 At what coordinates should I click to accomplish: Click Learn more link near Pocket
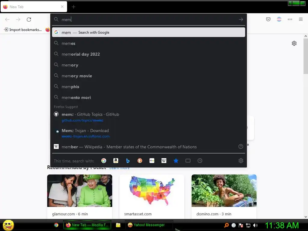(119, 168)
